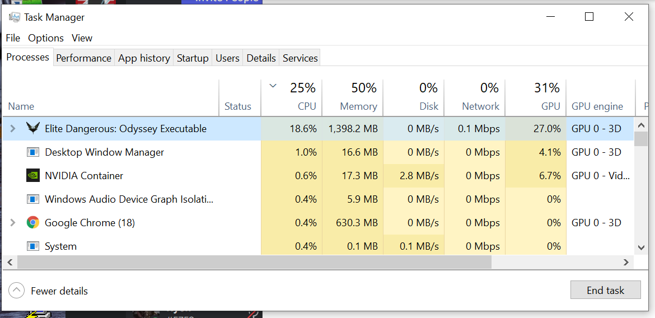Sort by the GPU engine column header
The height and width of the screenshot is (318, 655).
[600, 98]
